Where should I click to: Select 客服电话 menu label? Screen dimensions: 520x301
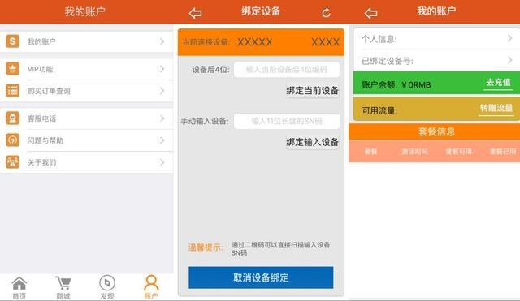point(41,118)
